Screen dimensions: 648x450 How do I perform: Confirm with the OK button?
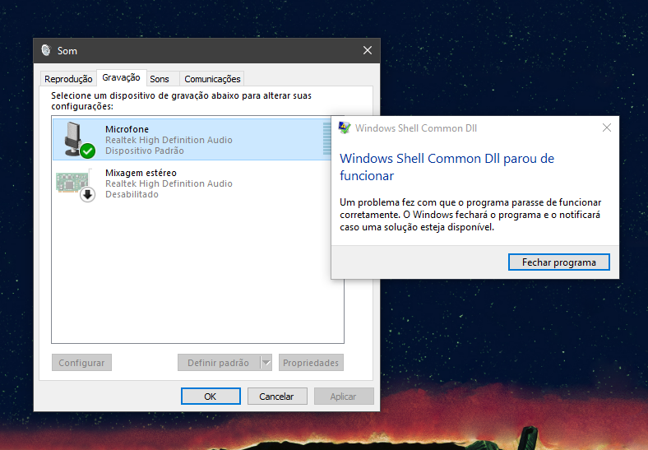[211, 397]
